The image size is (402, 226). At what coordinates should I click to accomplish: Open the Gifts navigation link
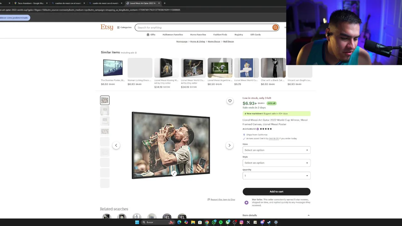151,35
